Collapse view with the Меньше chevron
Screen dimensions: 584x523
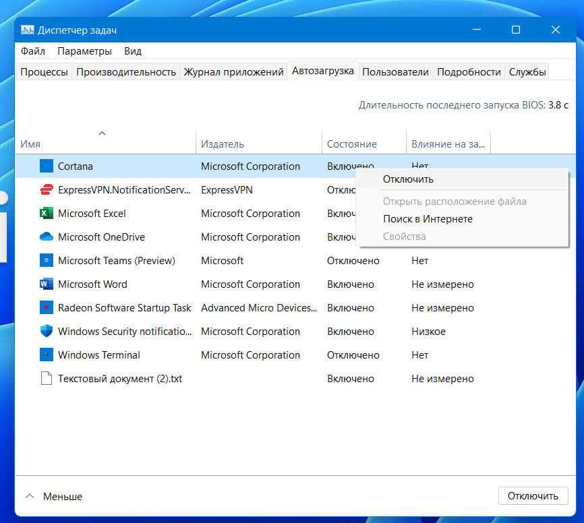click(x=30, y=496)
